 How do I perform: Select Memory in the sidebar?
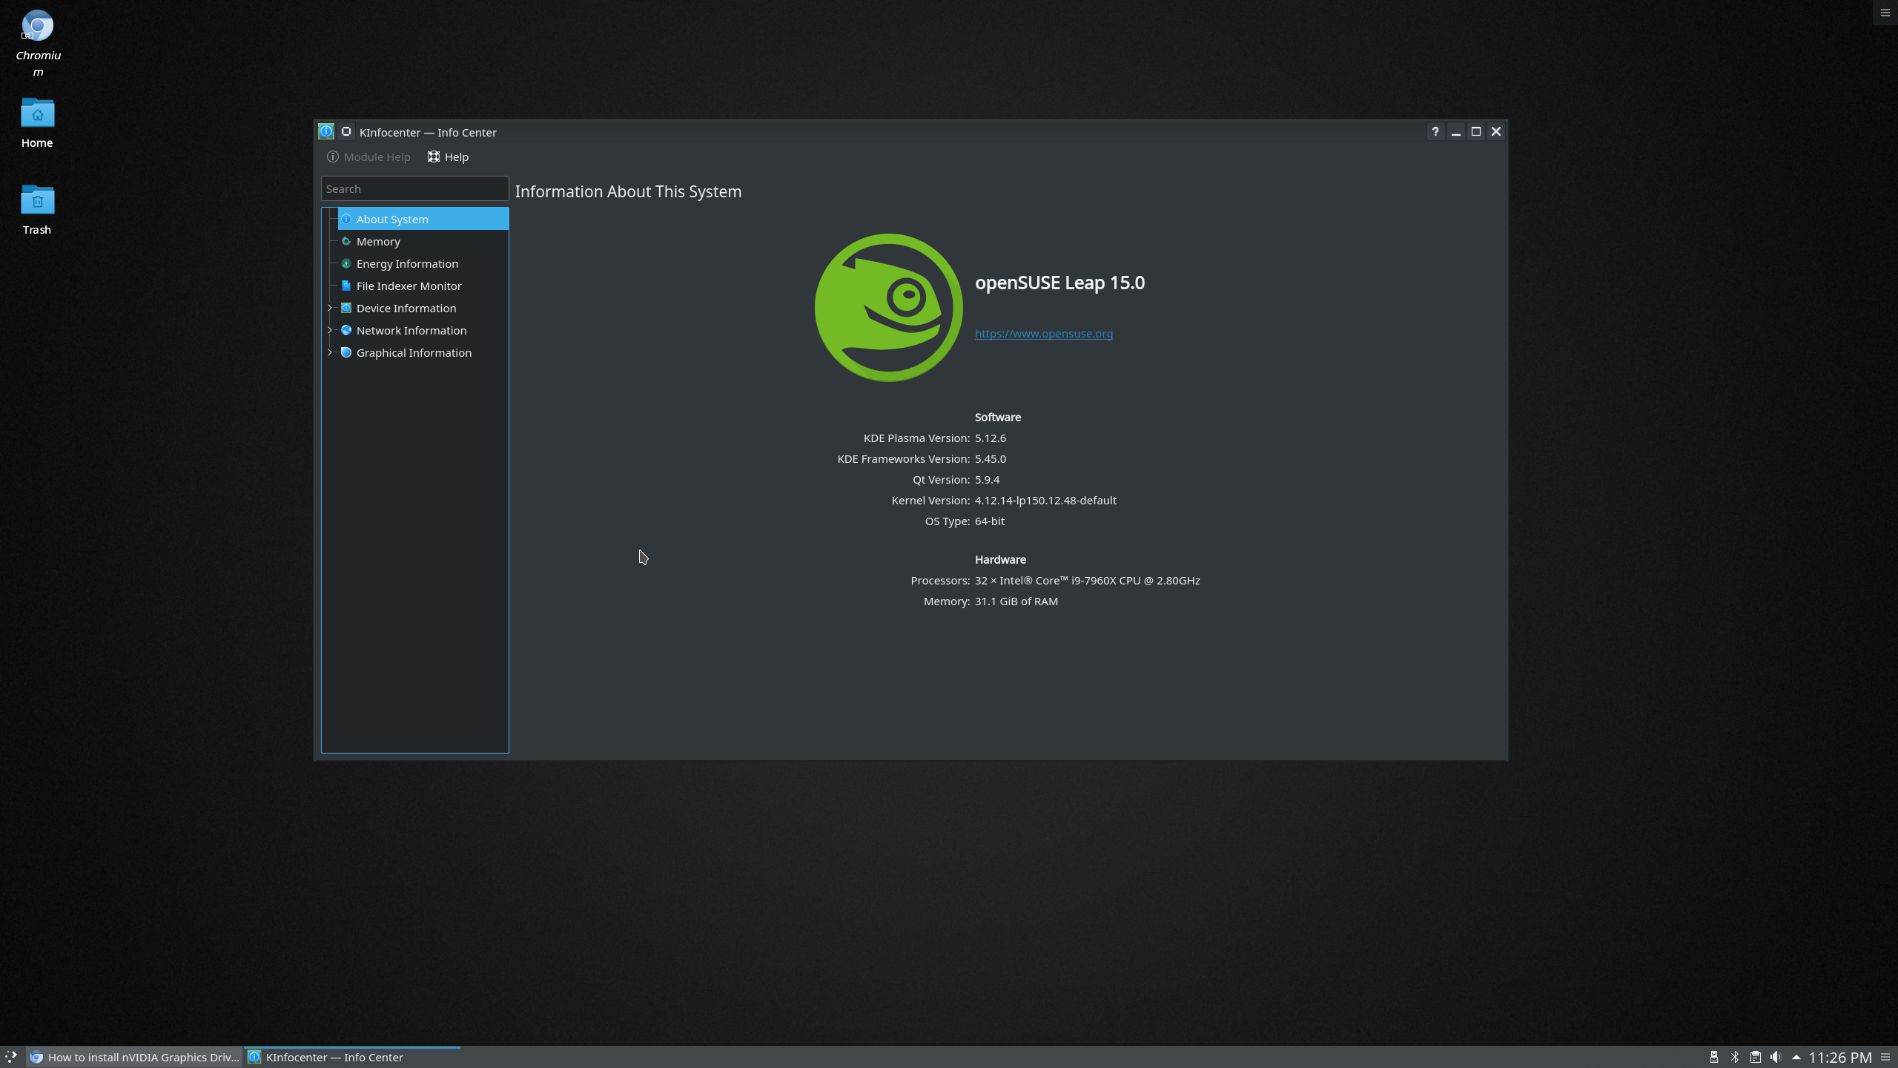[x=378, y=242]
